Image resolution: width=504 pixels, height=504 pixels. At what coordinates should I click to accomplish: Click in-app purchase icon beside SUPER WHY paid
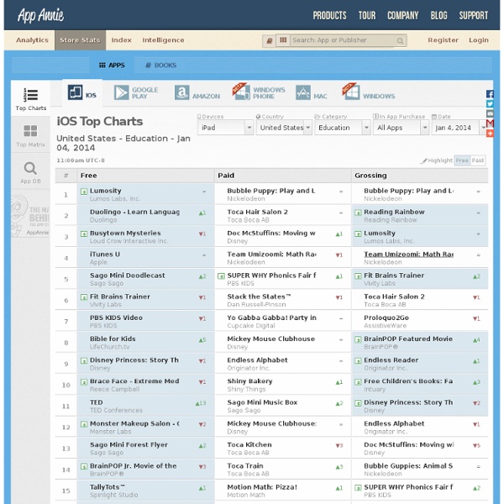[221, 276]
